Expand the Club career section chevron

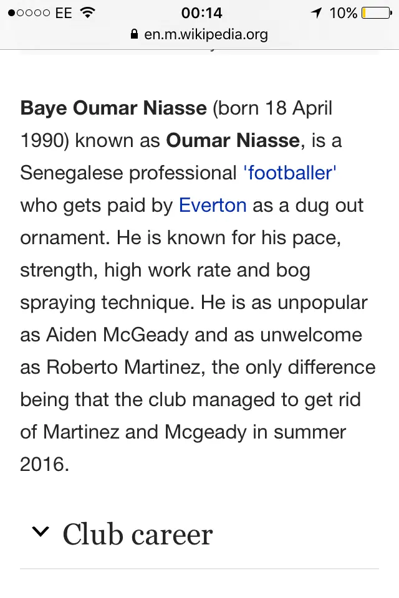click(41, 532)
